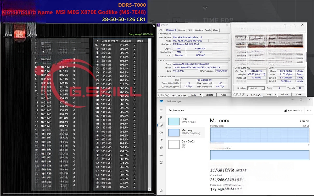This screenshot has height=196, width=314.
Task: Click Validate in right CPU-Z window
Action: tap(284, 94)
